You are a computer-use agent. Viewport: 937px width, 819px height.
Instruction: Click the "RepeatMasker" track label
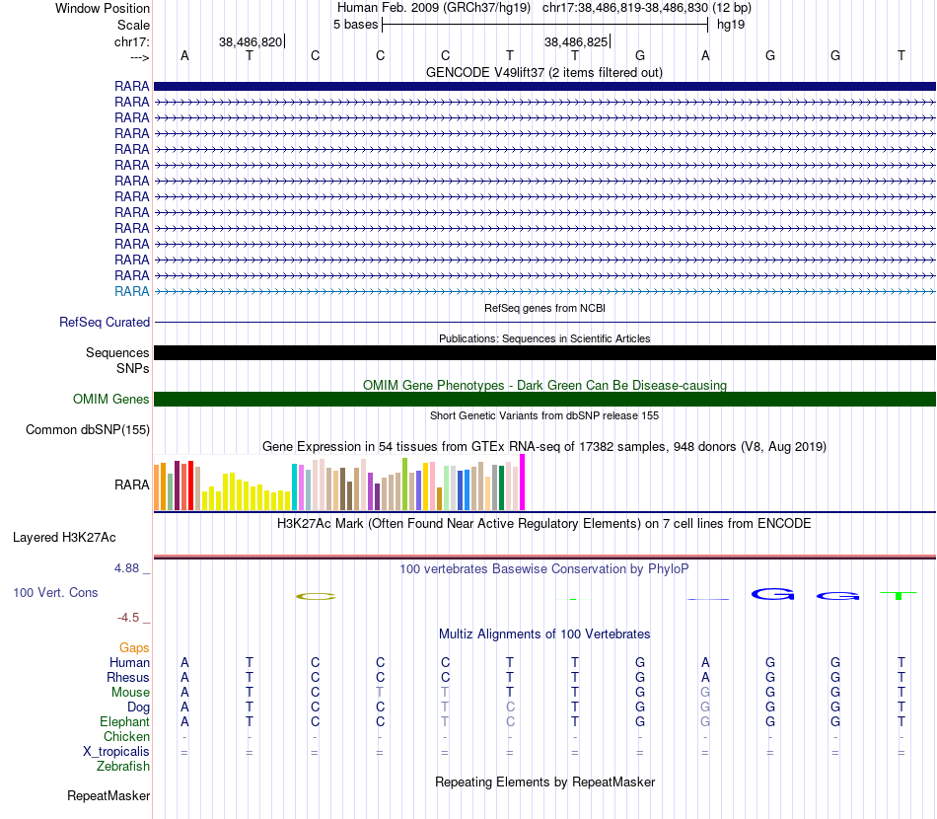click(108, 795)
